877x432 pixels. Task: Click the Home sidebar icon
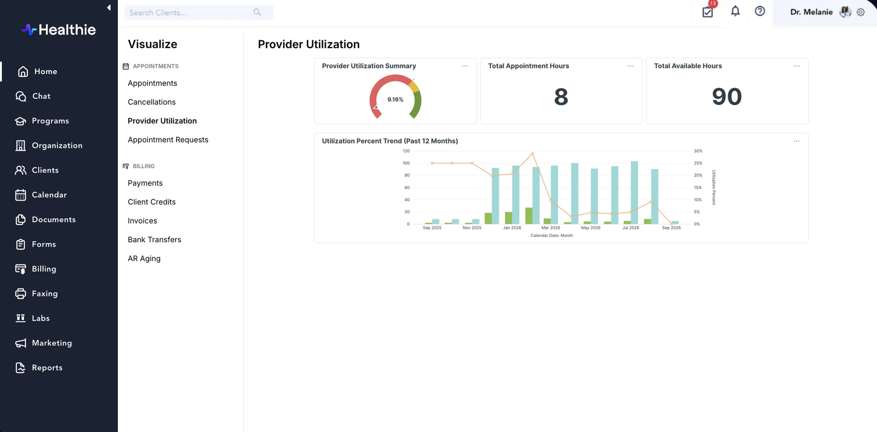pos(23,72)
